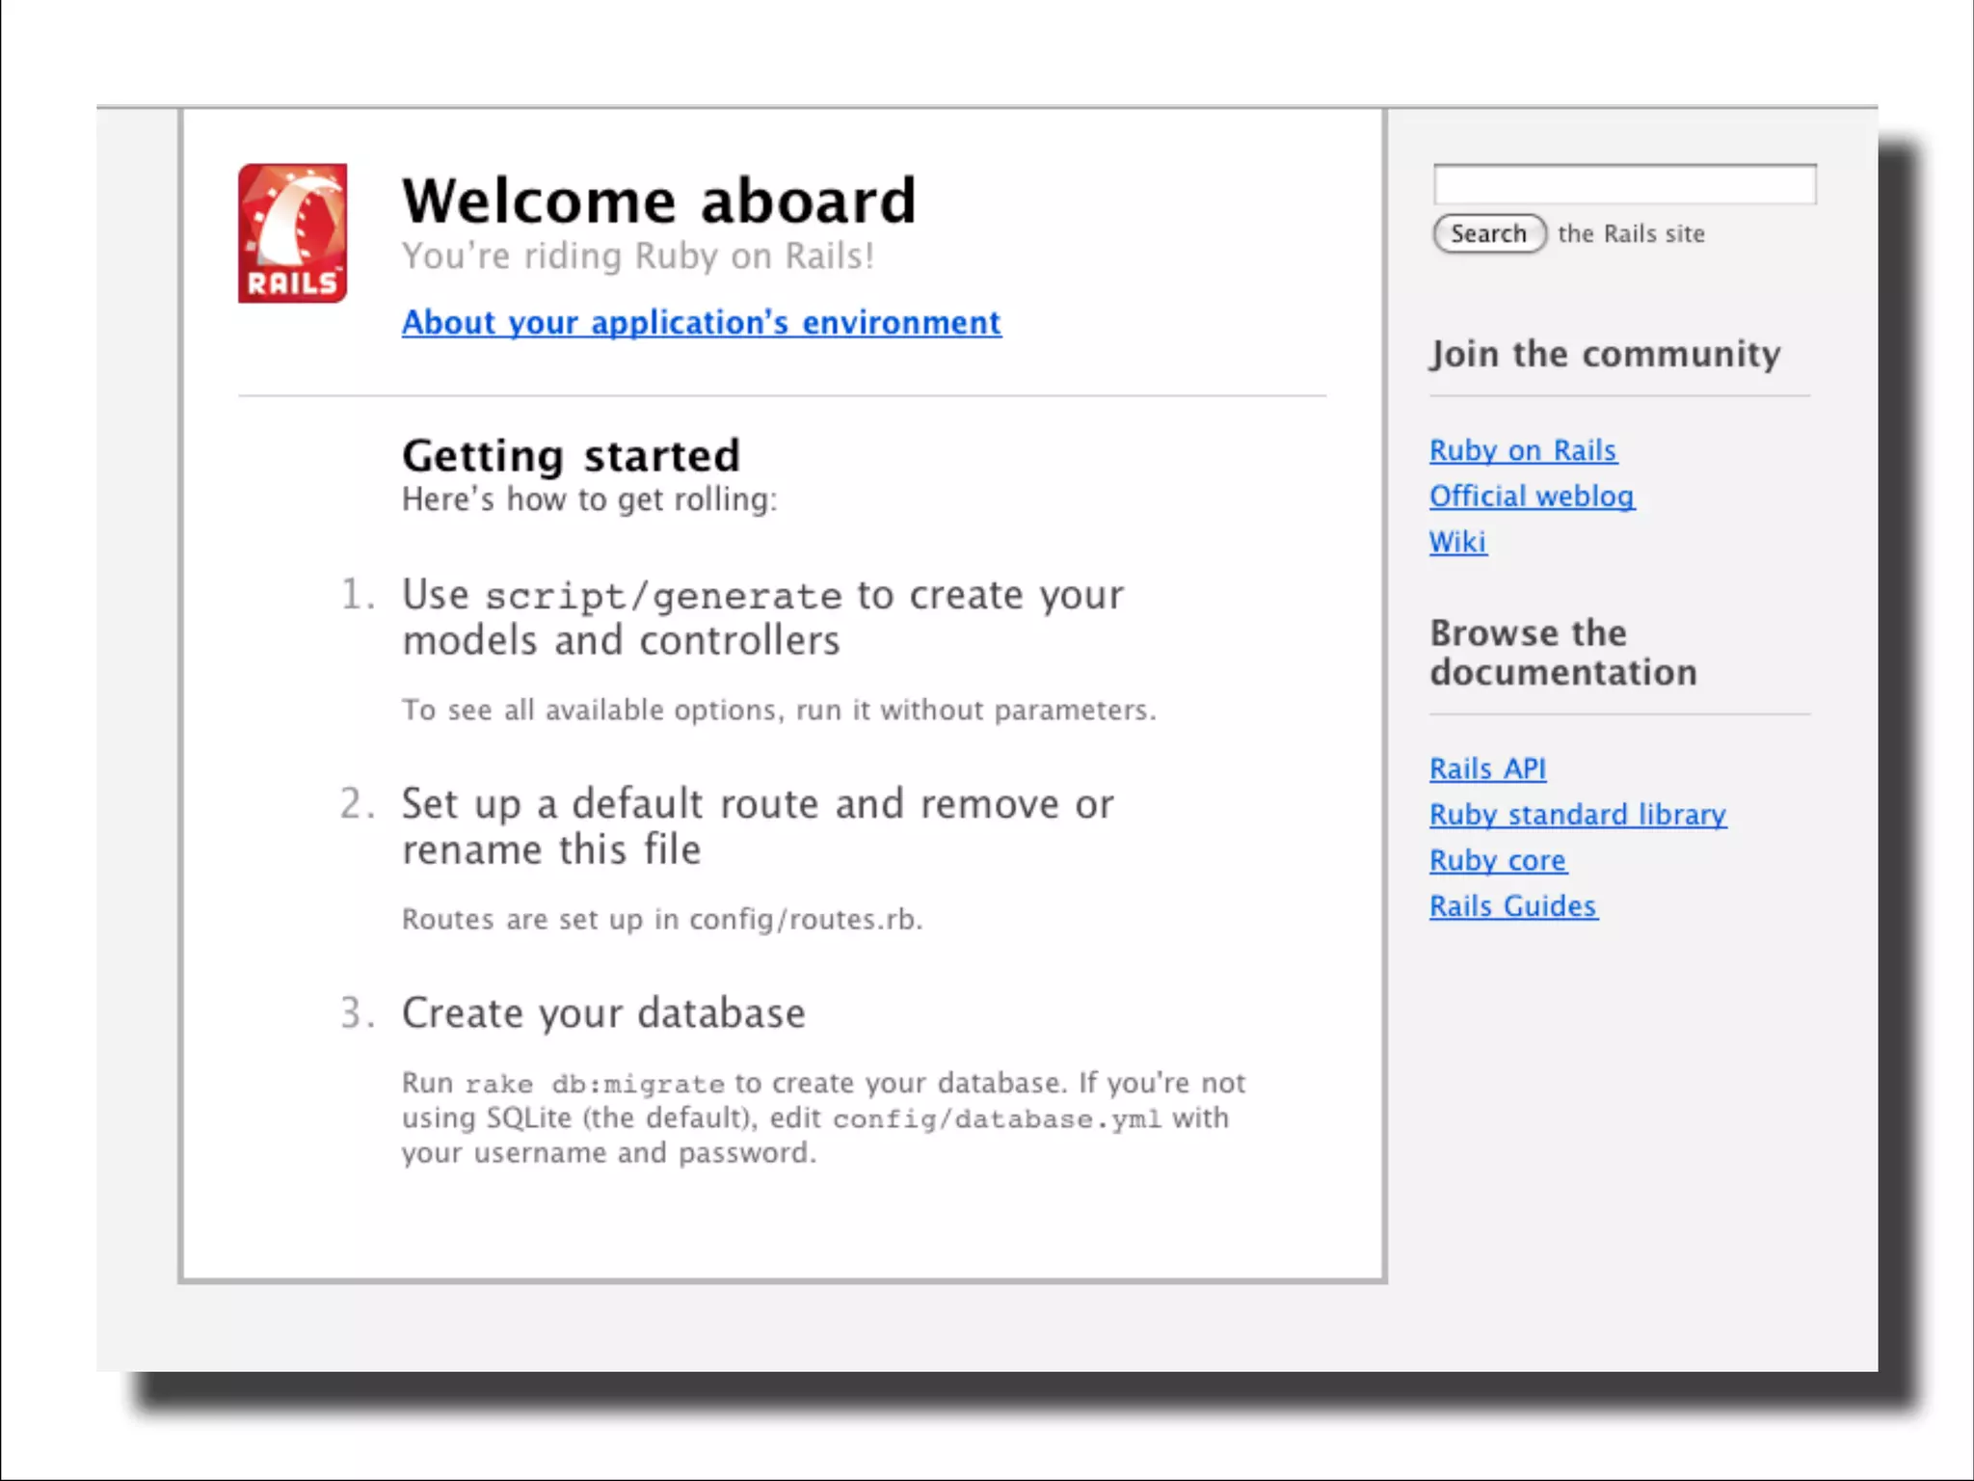
Task: Open Ruby standard library link
Action: (x=1577, y=815)
